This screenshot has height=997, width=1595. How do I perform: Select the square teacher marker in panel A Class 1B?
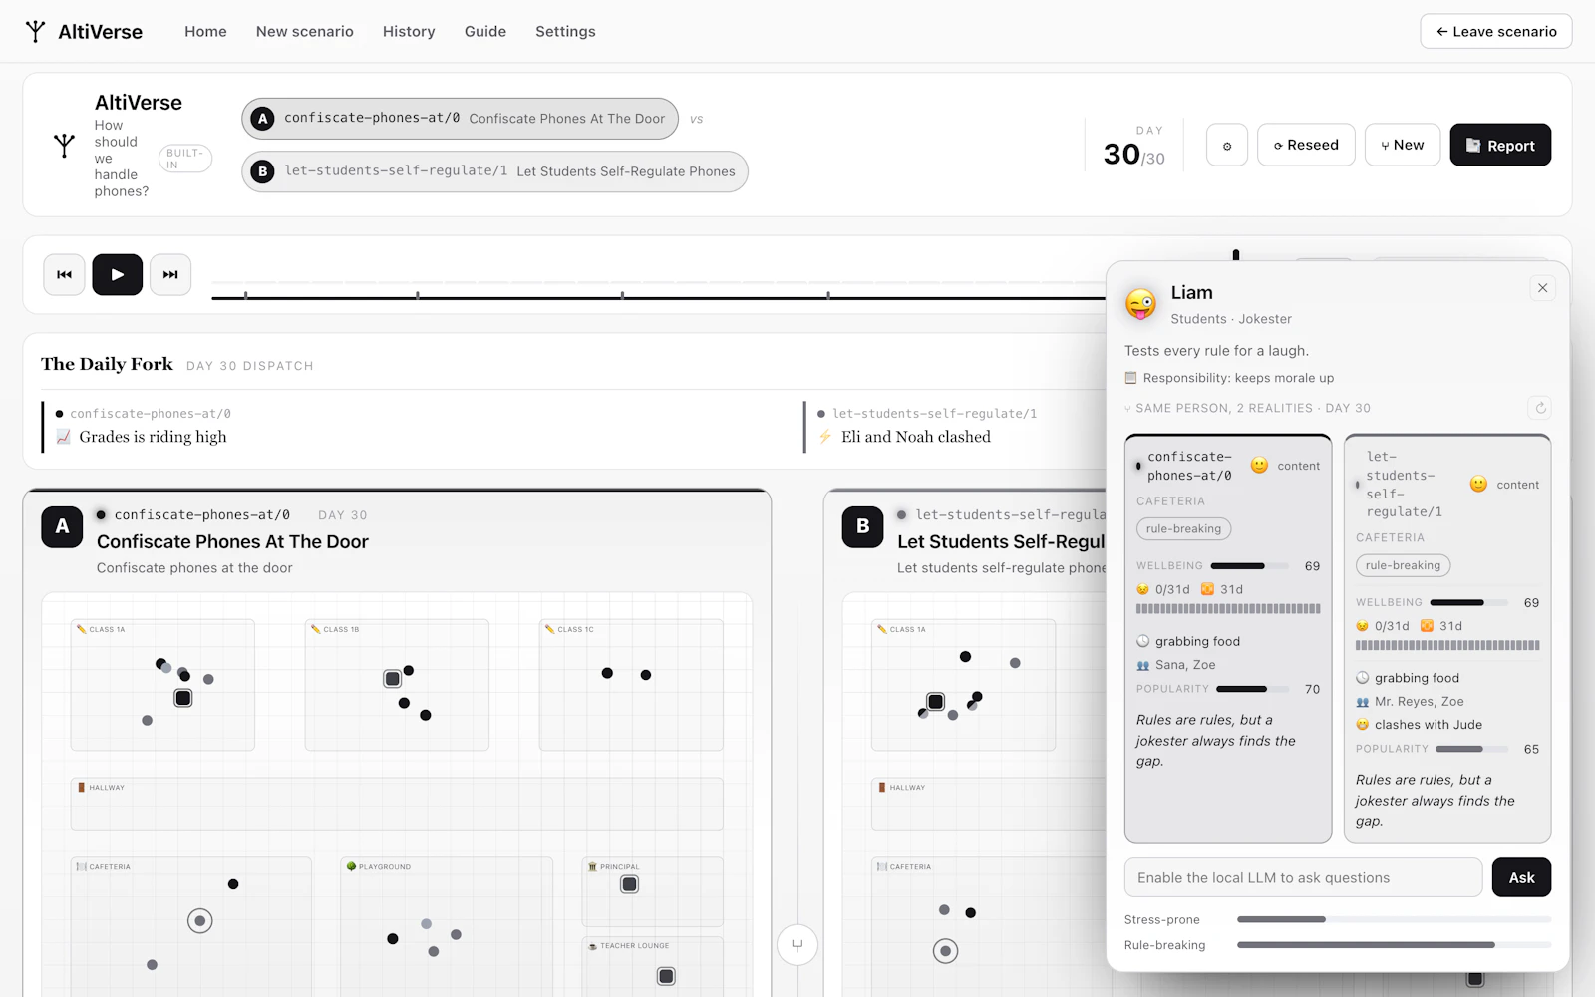click(393, 679)
